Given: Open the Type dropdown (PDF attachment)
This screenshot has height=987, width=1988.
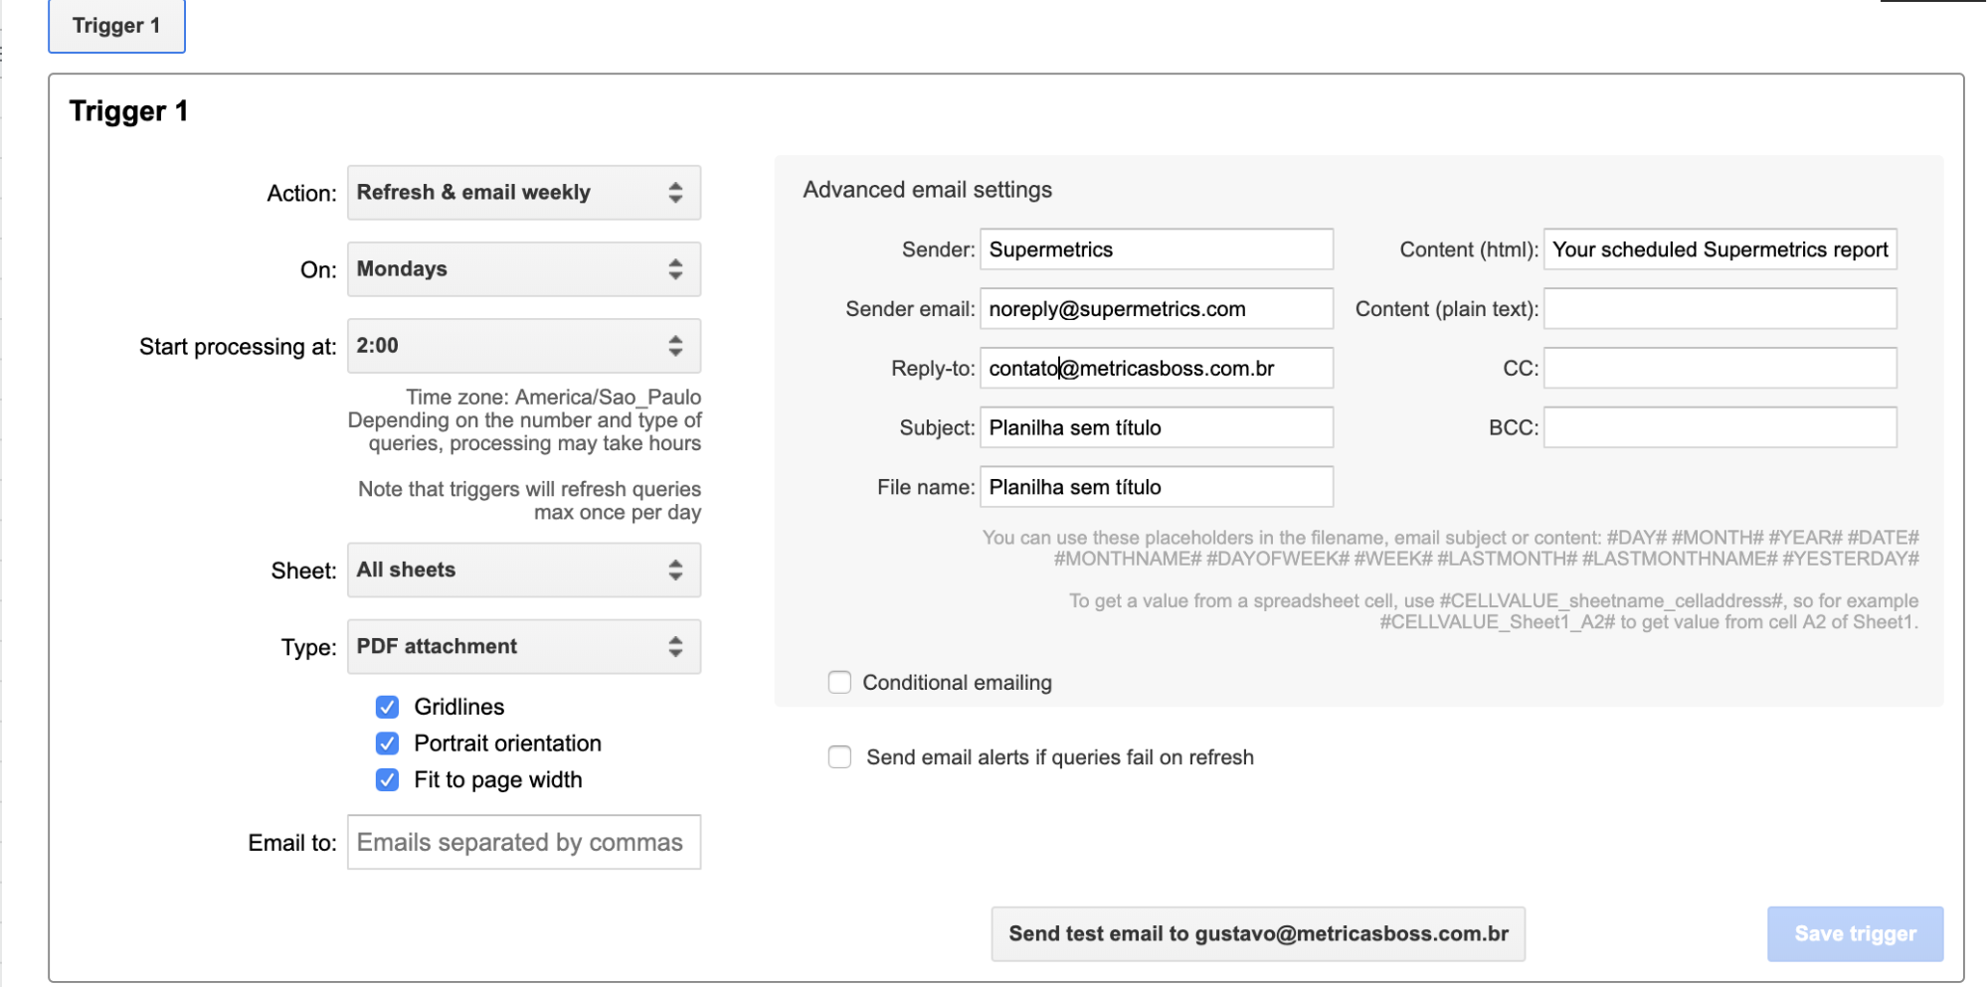Looking at the screenshot, I should 523,647.
